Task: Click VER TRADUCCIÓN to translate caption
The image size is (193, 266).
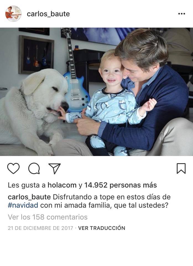Action: click(101, 228)
